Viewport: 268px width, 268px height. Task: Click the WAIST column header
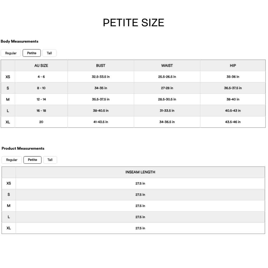[x=167, y=65]
